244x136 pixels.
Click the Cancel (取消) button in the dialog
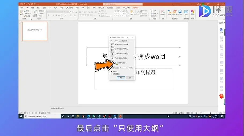pos(130,78)
